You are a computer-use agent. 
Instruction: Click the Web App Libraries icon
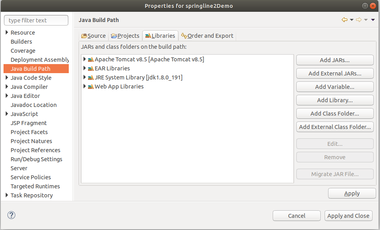point(91,87)
